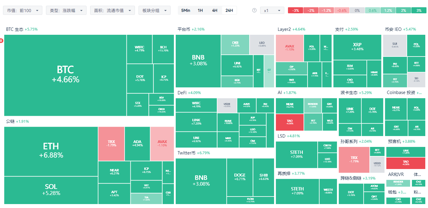The height and width of the screenshot is (208, 428).
Task: Click the Layer2 +4.64% section heading
Action: [292, 29]
